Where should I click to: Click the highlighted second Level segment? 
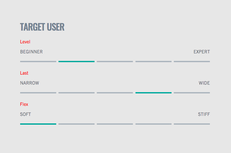pos(76,62)
